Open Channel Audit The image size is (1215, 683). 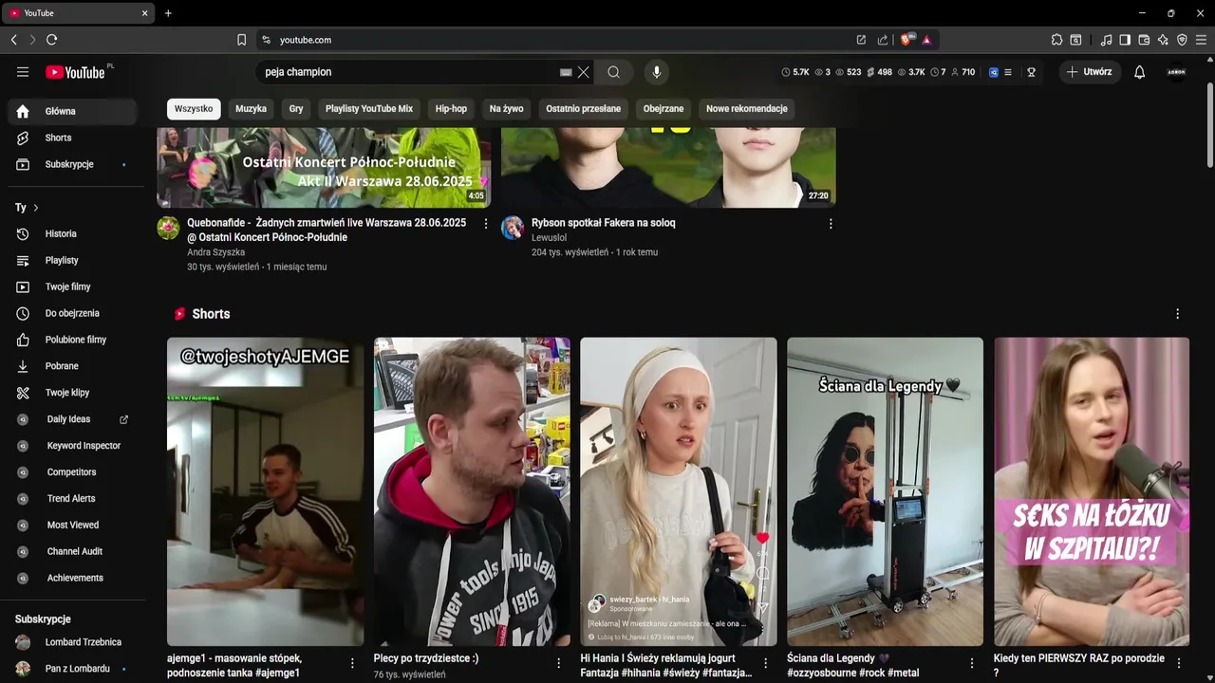74,551
